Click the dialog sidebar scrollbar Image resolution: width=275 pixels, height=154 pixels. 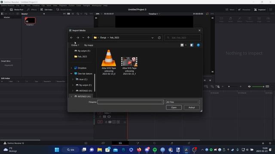95,83
